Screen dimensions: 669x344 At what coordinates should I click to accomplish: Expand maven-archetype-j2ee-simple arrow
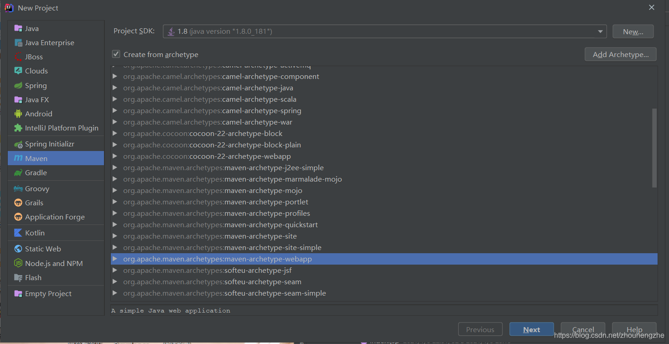tap(115, 167)
